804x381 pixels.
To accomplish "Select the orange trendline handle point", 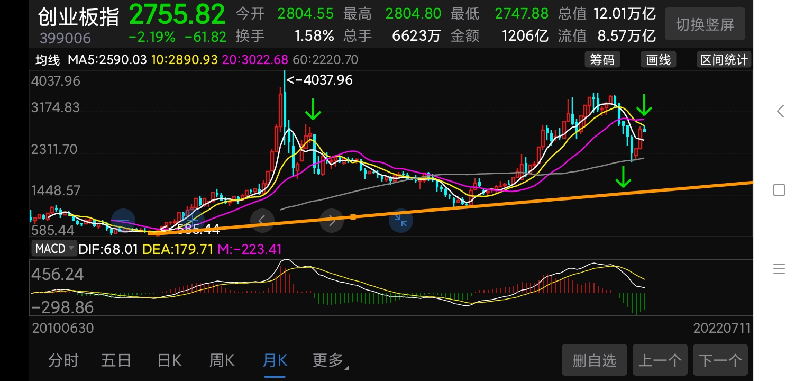I will [353, 216].
